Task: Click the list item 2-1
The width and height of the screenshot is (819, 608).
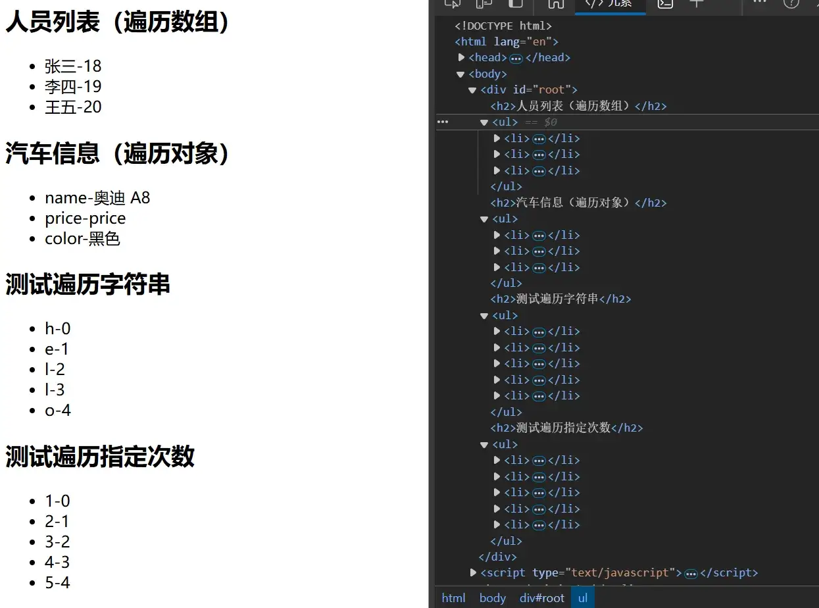Action: click(57, 522)
